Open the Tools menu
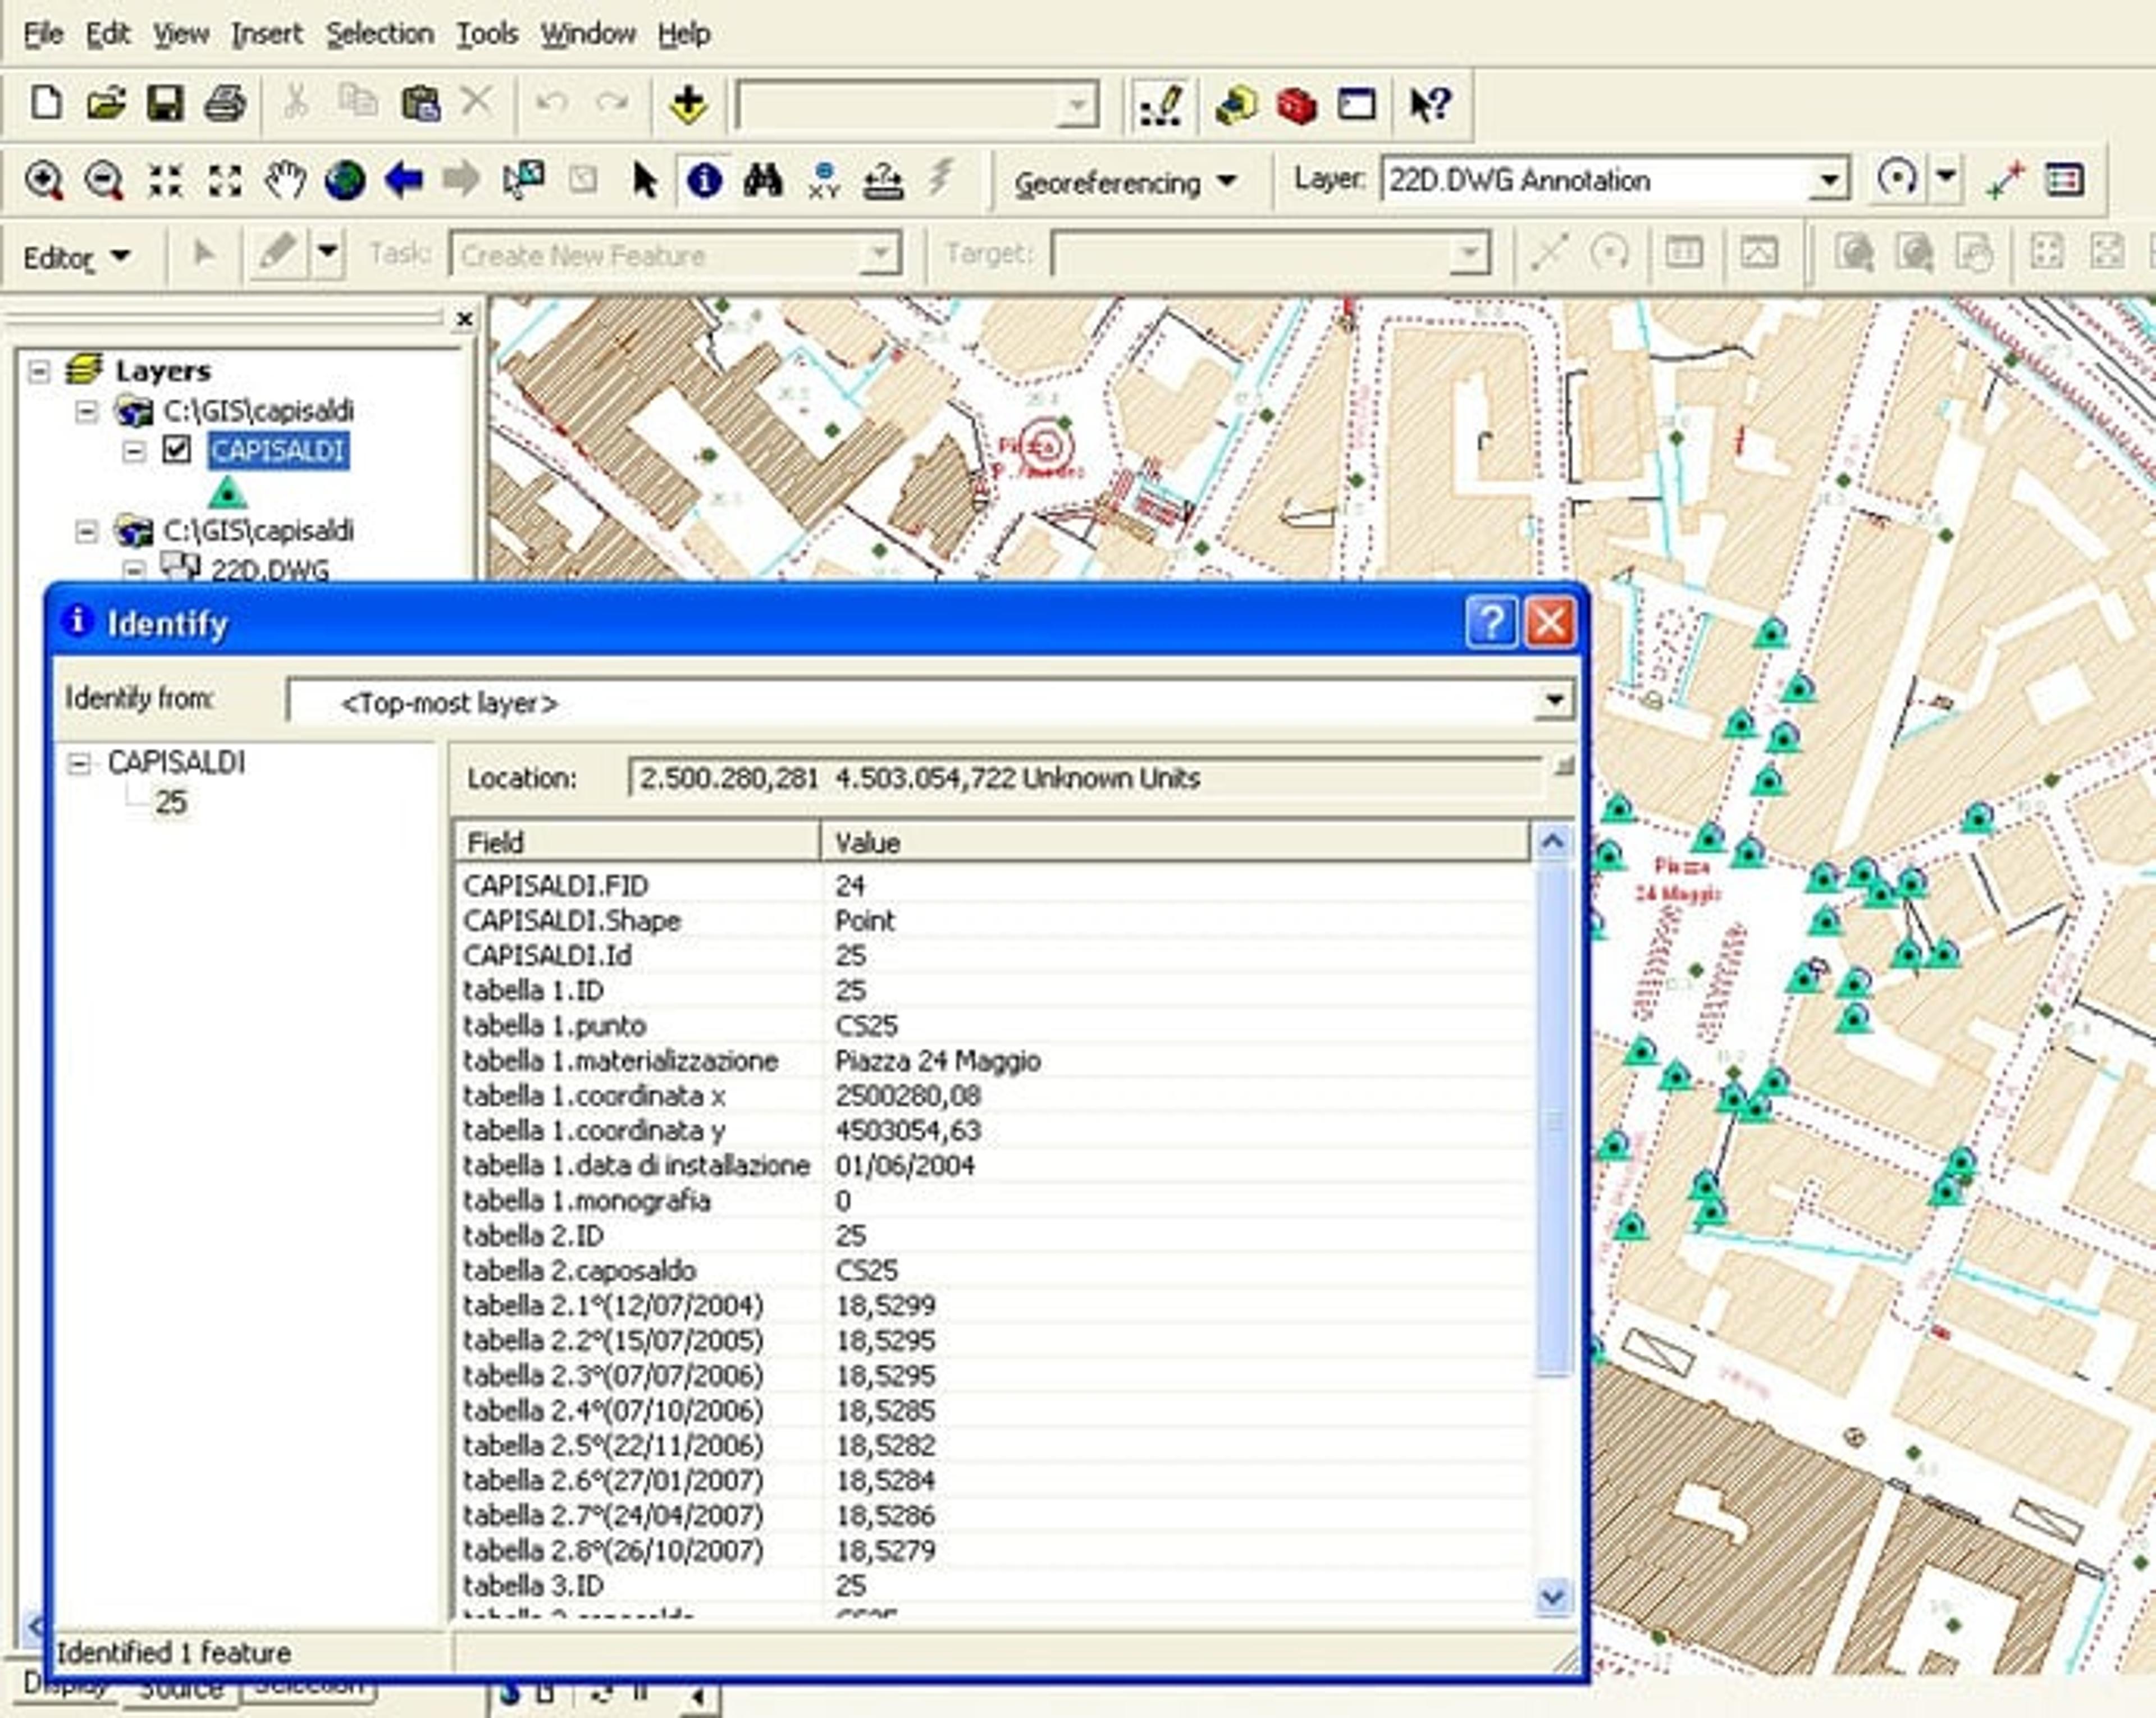 click(487, 34)
